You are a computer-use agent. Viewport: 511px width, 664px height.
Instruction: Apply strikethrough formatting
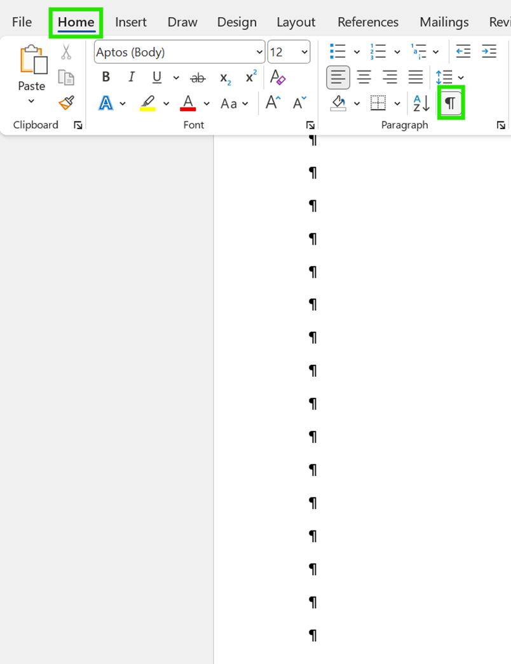(x=198, y=78)
